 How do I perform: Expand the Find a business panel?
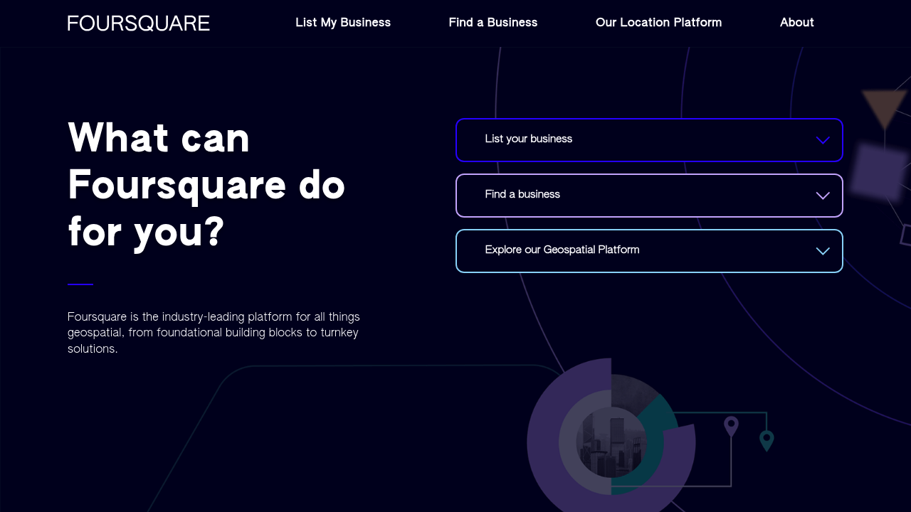(x=649, y=196)
